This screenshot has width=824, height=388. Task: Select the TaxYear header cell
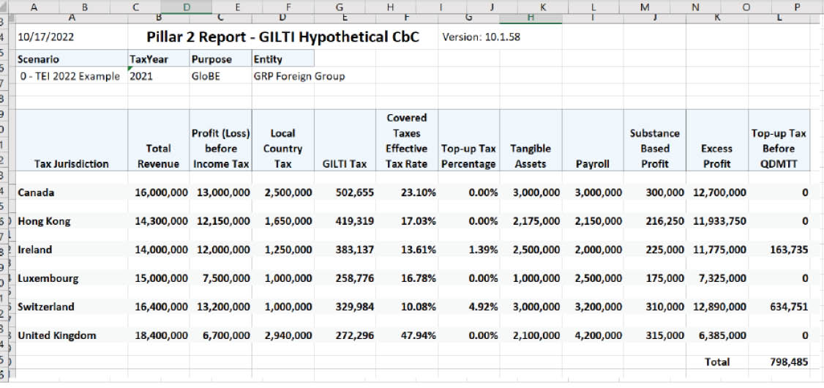(159, 59)
